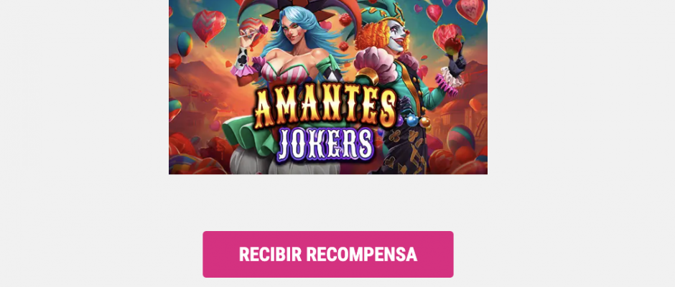Click the golden AMANTES logo text
675x287 pixels.
tap(325, 108)
